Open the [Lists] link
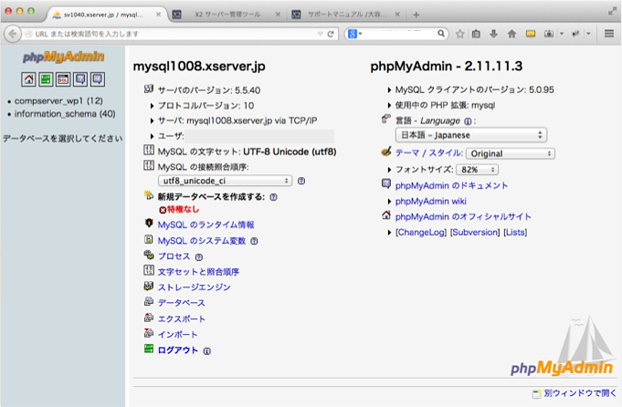622x407 pixels. point(515,232)
